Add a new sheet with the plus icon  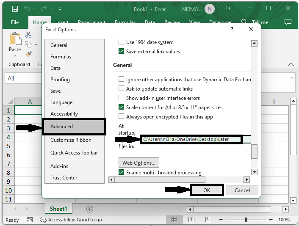coord(89,209)
